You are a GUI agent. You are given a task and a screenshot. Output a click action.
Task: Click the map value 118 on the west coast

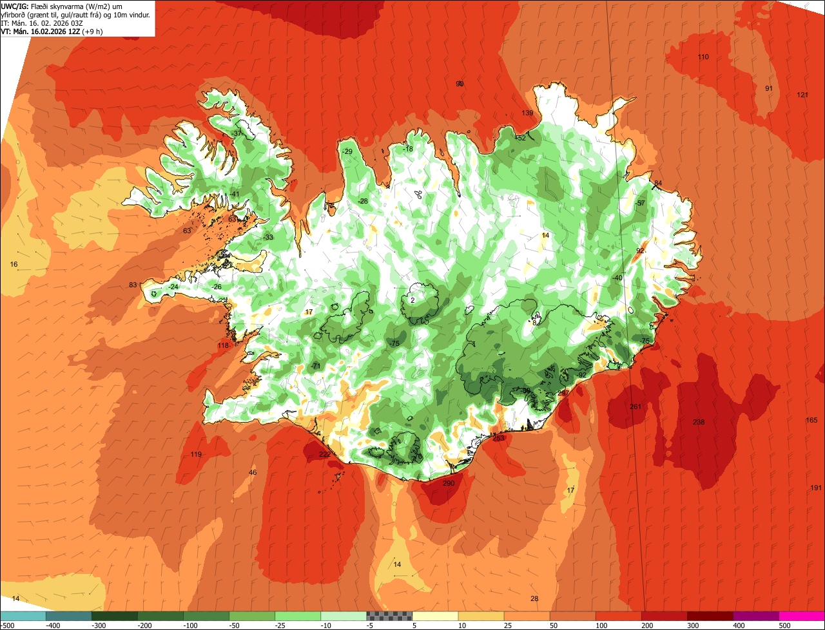(x=223, y=346)
